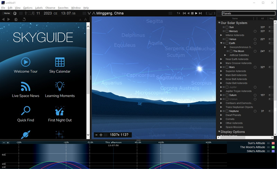Open the location options menu icon
Screen dimensions: 277x169
(x=84, y=13)
